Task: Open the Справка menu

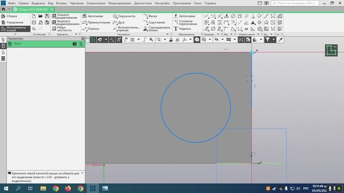Action: point(210,3)
